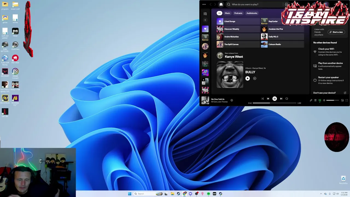Select the 'stream stuff' desktop folder
The height and width of the screenshot is (197, 350).
coord(15,5)
